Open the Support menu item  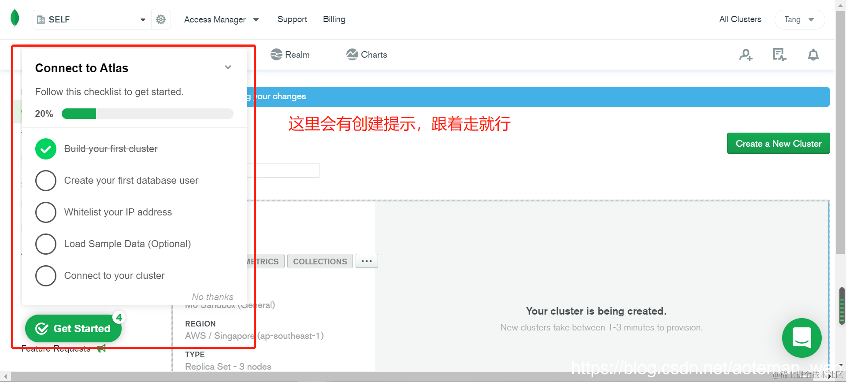[x=292, y=19]
